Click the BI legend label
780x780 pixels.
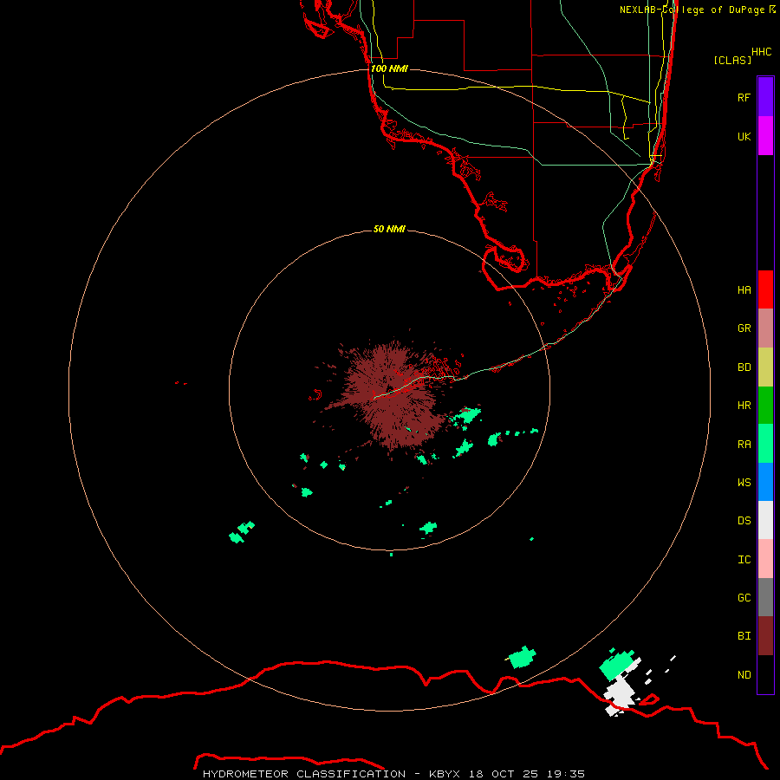pyautogui.click(x=744, y=636)
